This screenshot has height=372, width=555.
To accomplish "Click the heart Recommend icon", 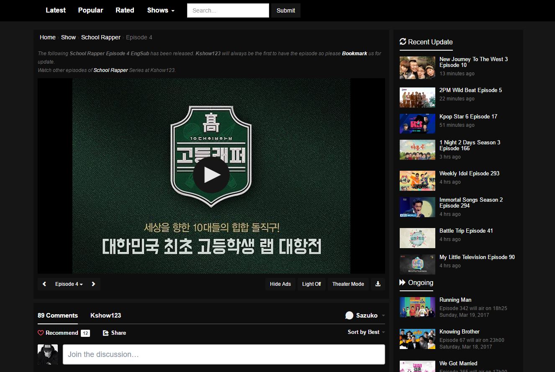I will point(41,333).
